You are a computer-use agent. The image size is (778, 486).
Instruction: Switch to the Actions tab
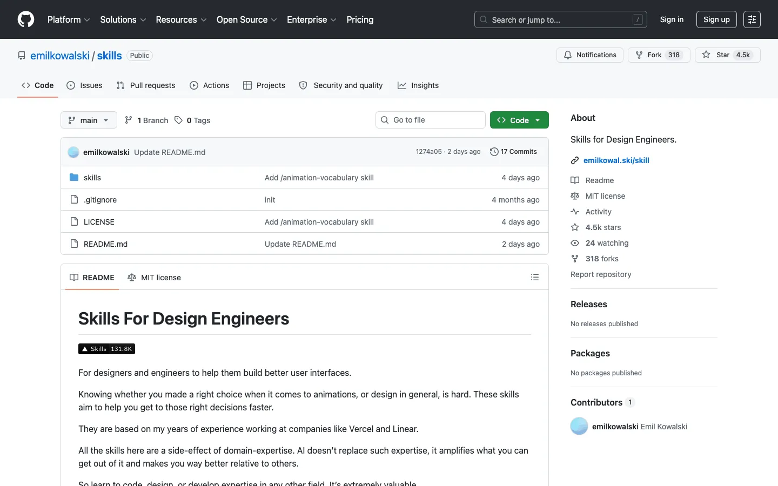coord(210,85)
